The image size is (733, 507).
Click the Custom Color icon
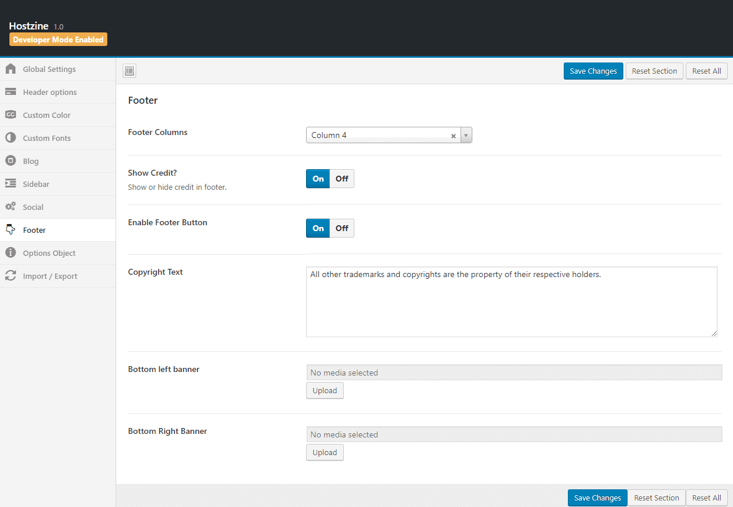pos(11,115)
